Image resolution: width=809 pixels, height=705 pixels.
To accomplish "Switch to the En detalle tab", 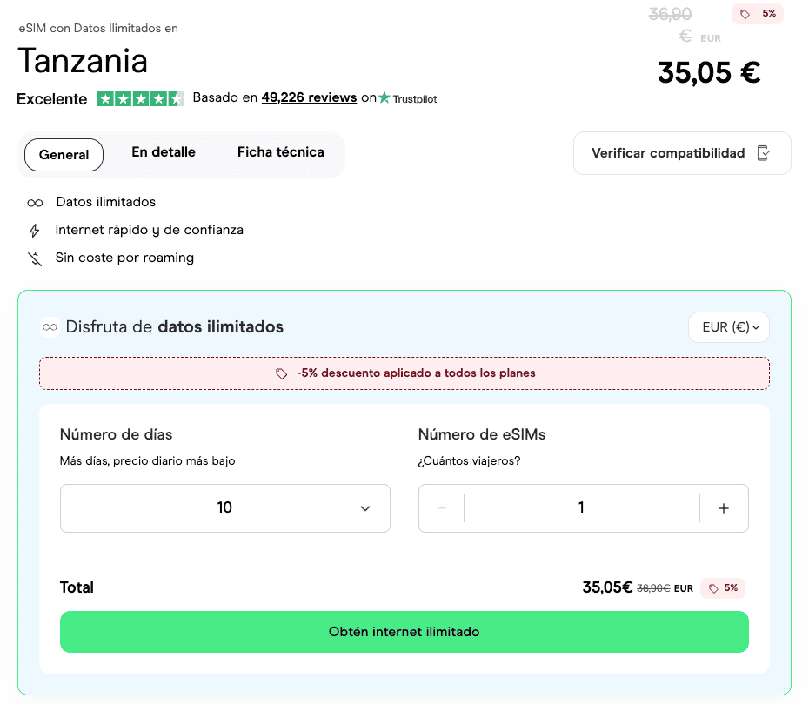I will 164,152.
